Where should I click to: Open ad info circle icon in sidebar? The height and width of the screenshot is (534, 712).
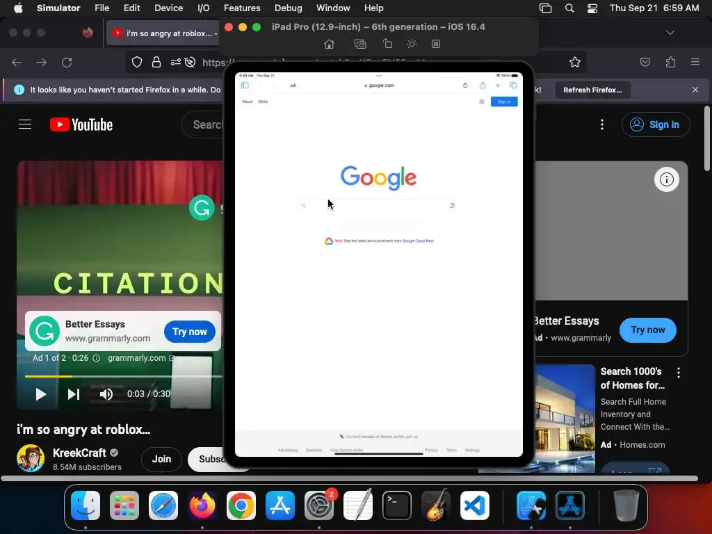pyautogui.click(x=667, y=179)
